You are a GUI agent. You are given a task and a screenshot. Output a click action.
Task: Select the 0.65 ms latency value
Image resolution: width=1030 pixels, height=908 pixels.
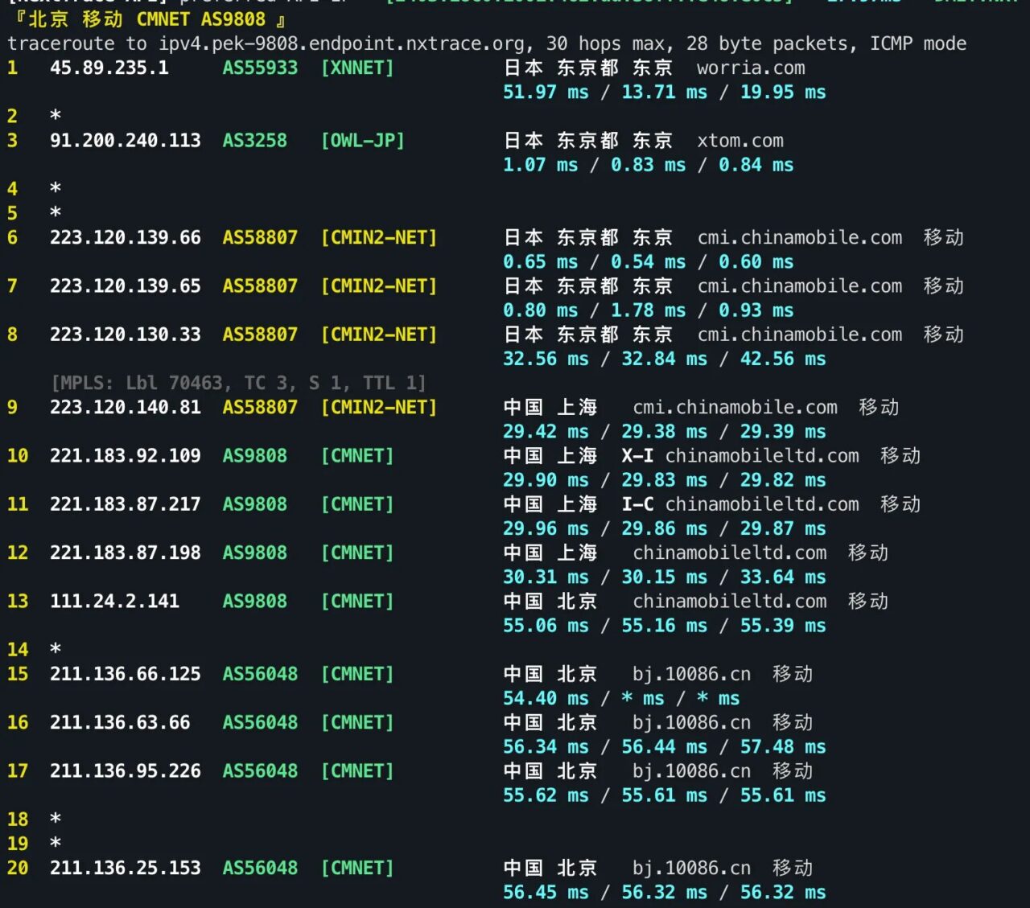540,262
